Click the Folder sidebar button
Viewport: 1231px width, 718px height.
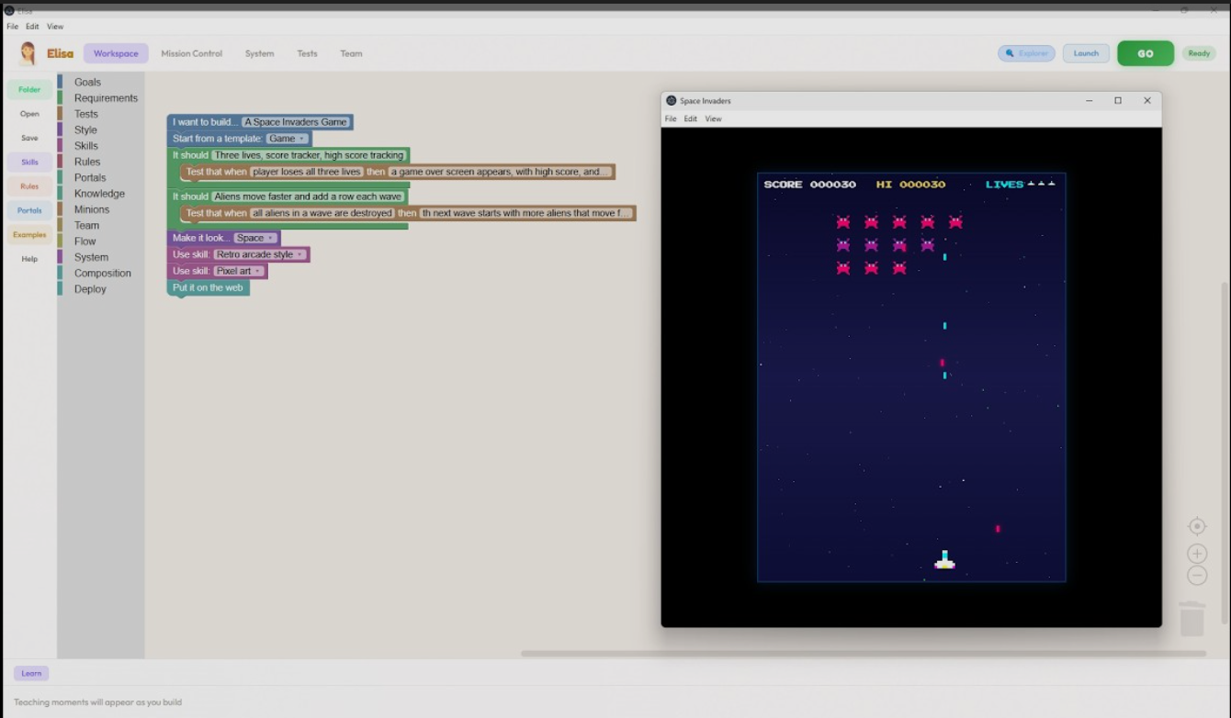(29, 90)
